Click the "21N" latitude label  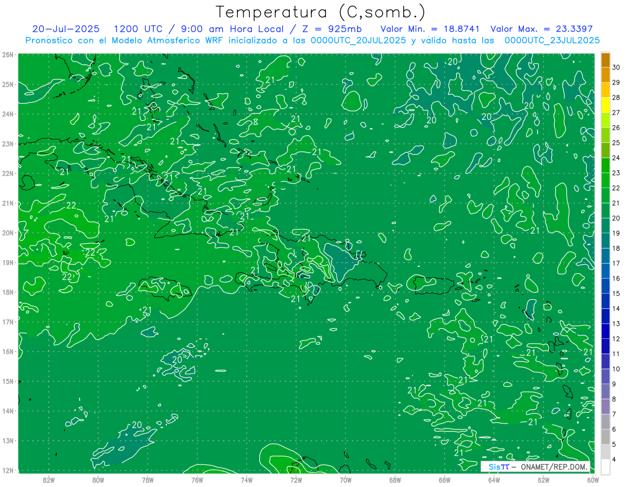tap(7, 203)
